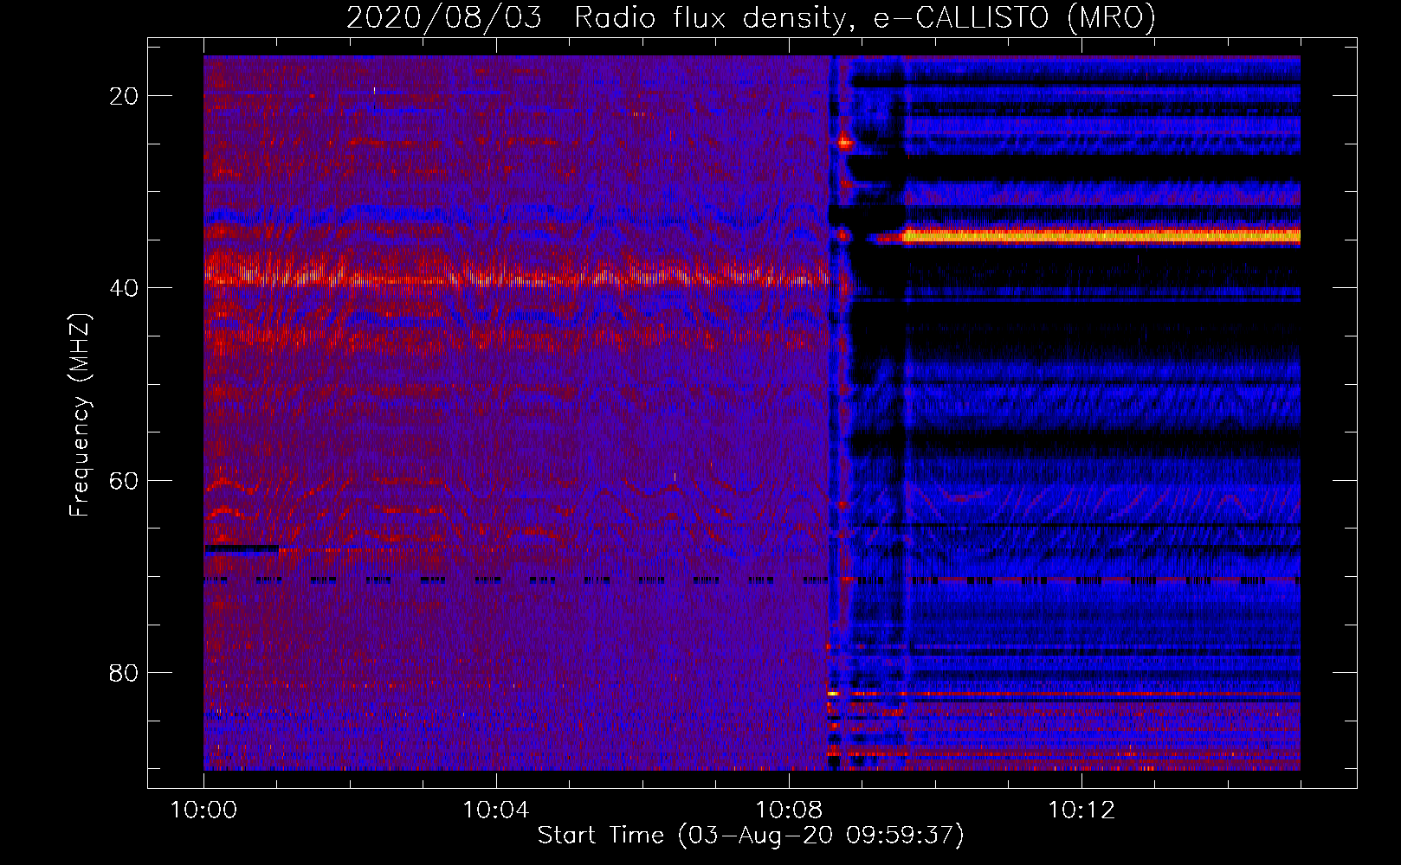Click the 60 MHz frequency tick label
Screen dimensions: 1401x865
click(x=124, y=480)
